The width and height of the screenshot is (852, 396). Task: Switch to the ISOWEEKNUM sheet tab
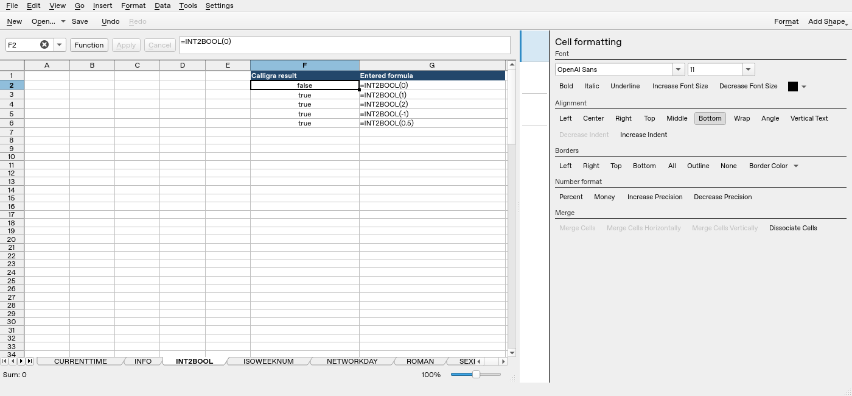click(x=268, y=361)
